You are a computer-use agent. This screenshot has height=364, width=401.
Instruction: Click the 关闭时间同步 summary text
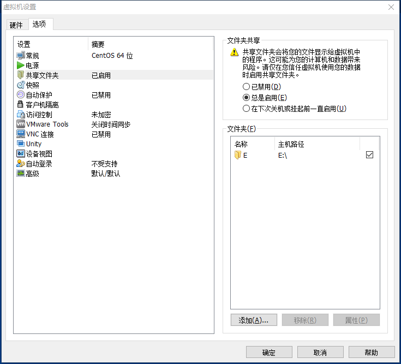111,124
